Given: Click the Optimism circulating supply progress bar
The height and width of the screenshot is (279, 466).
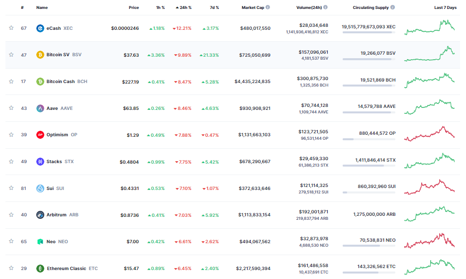Looking at the screenshot, I should pyautogui.click(x=369, y=139).
